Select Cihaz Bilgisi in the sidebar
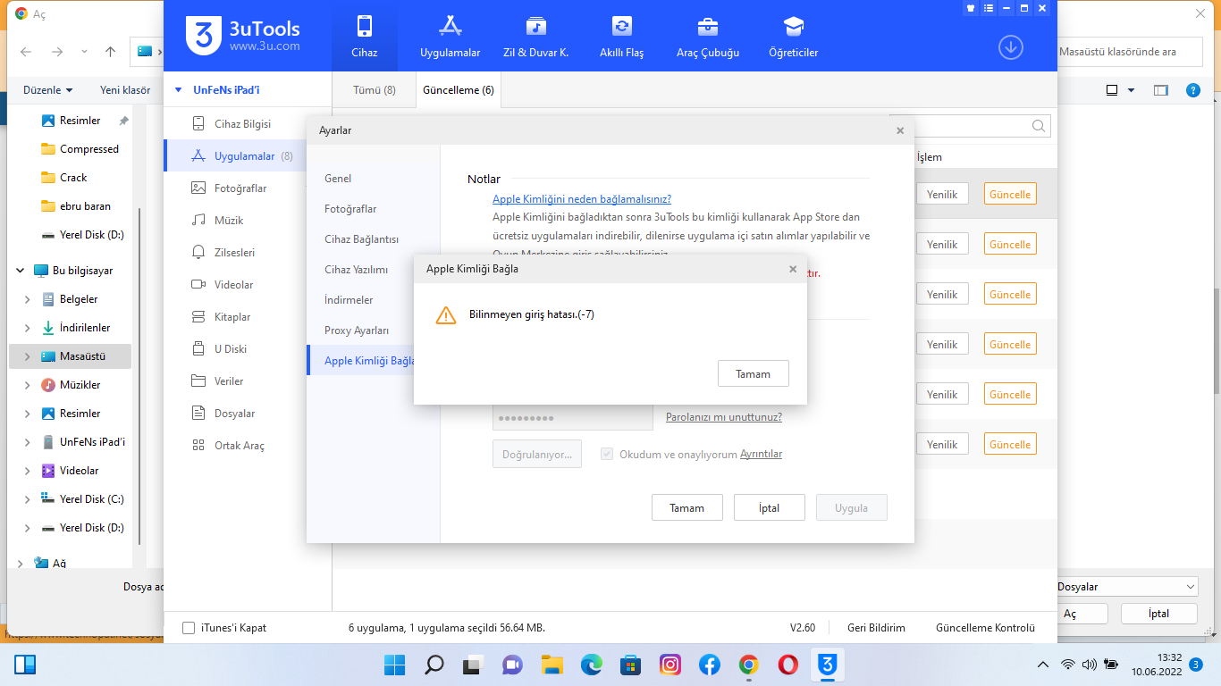Viewport: 1221px width, 686px height. pos(242,124)
